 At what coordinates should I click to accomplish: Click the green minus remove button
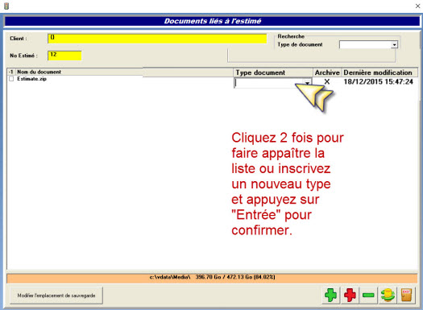point(368,295)
